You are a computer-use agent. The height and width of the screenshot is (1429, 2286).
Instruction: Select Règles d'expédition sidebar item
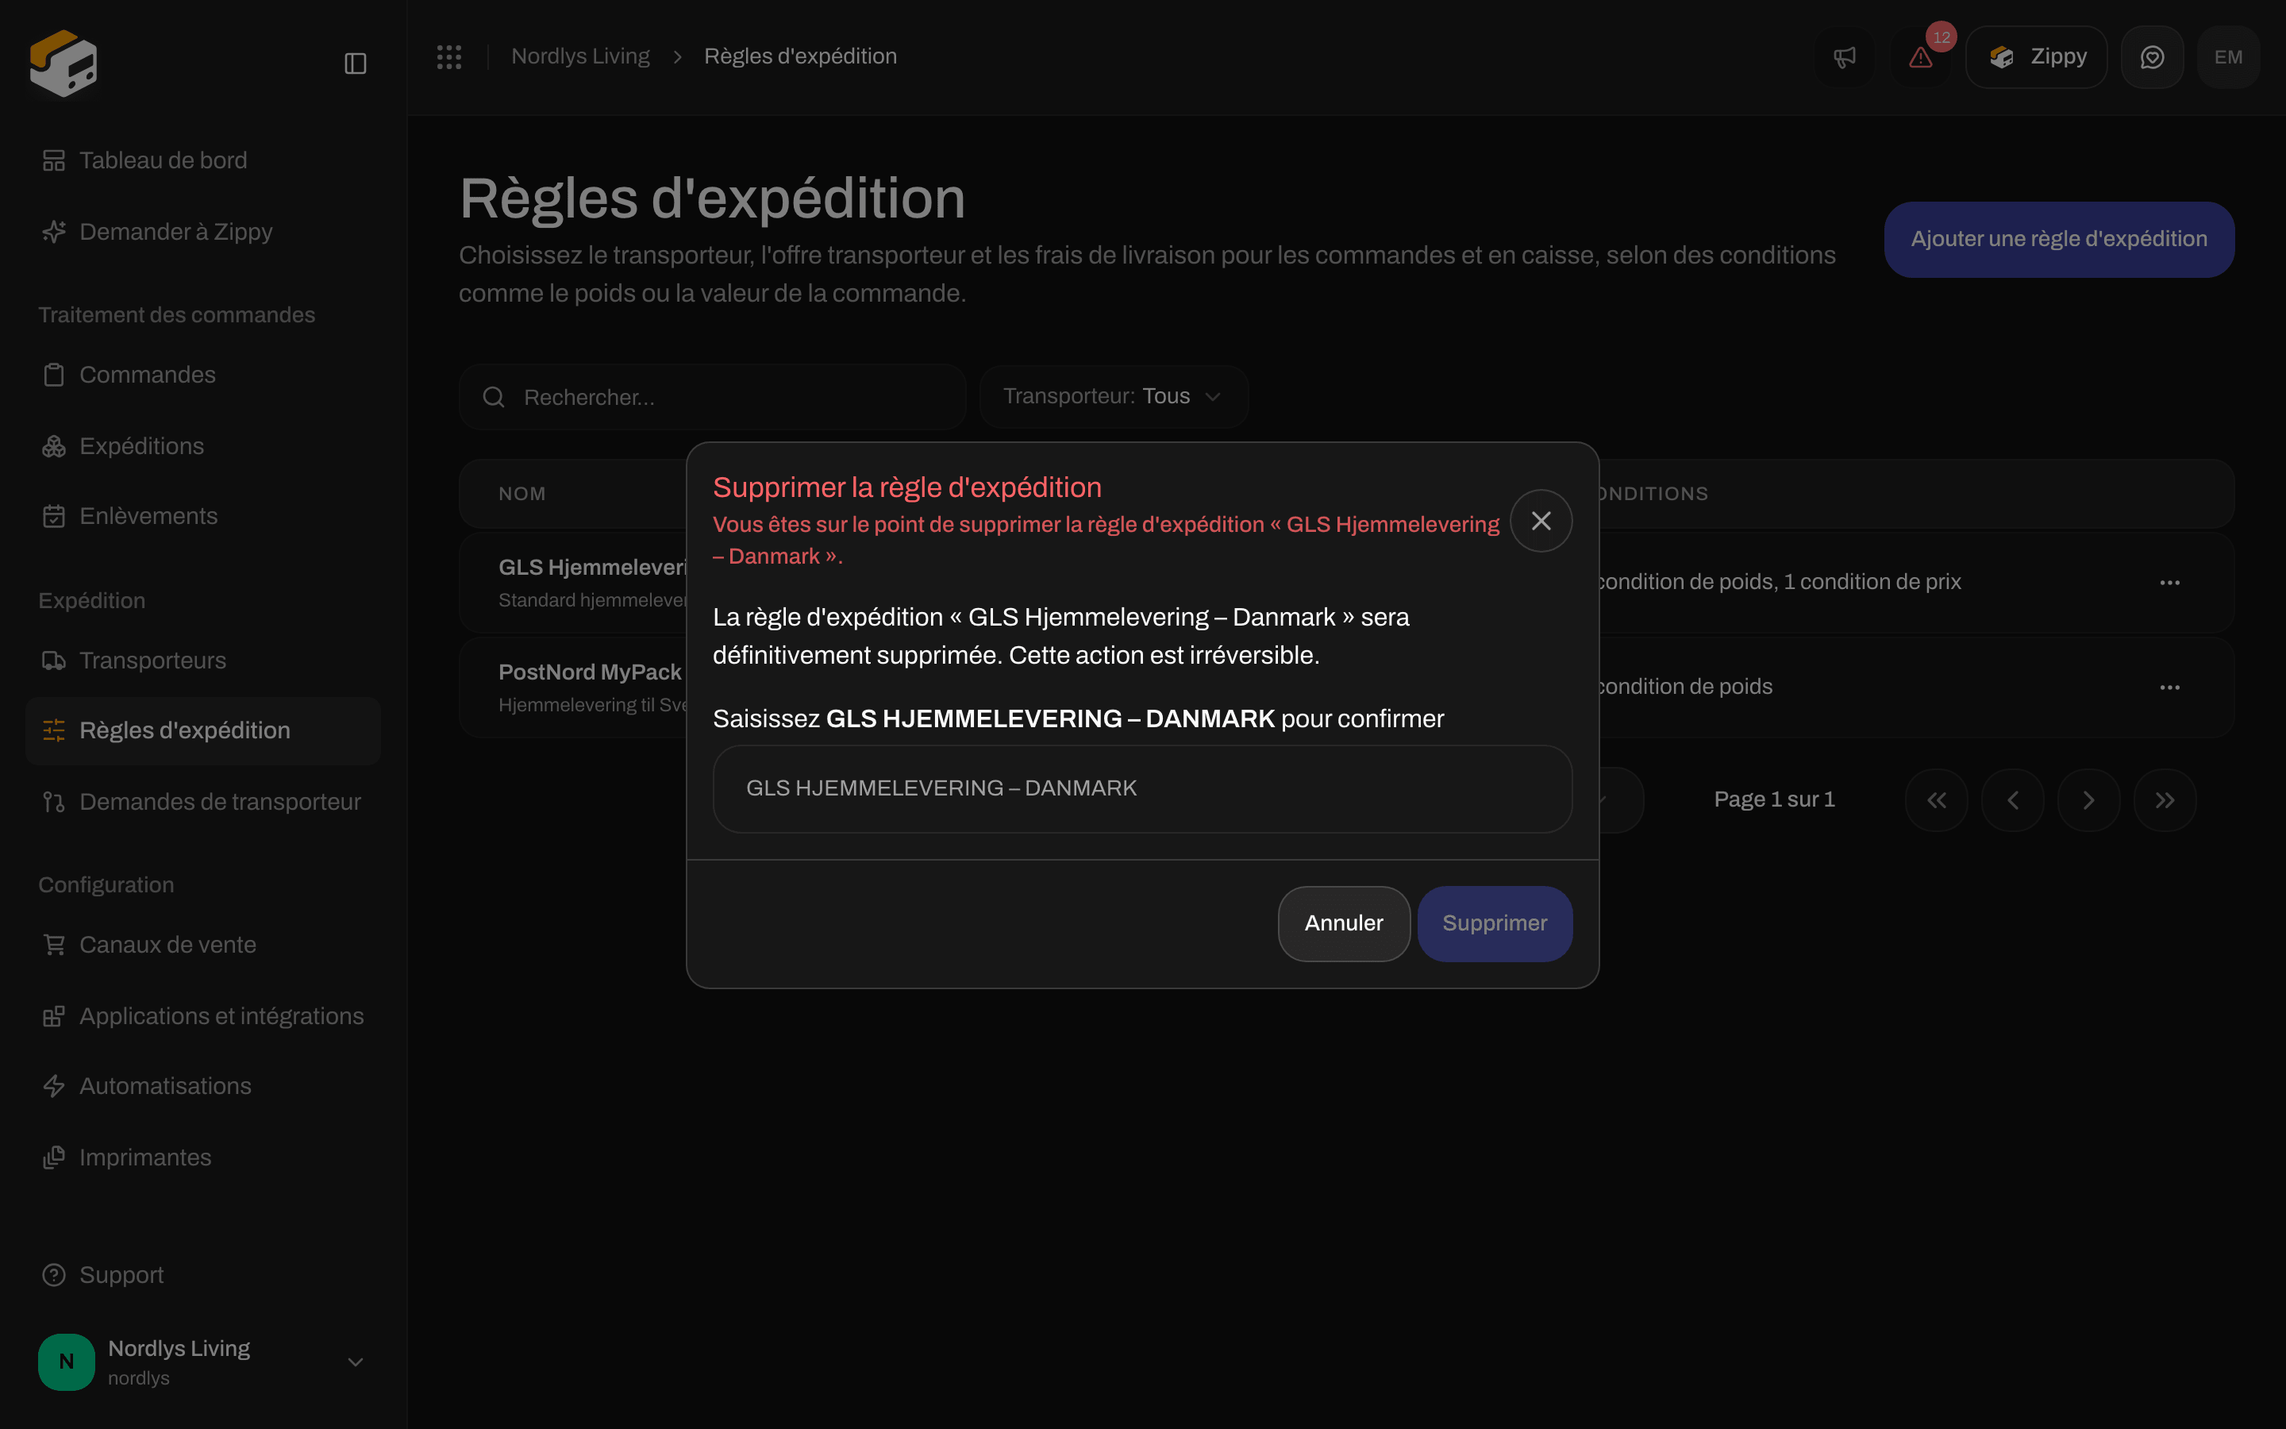(203, 730)
